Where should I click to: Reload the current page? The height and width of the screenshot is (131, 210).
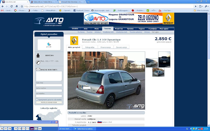tap(12, 6)
